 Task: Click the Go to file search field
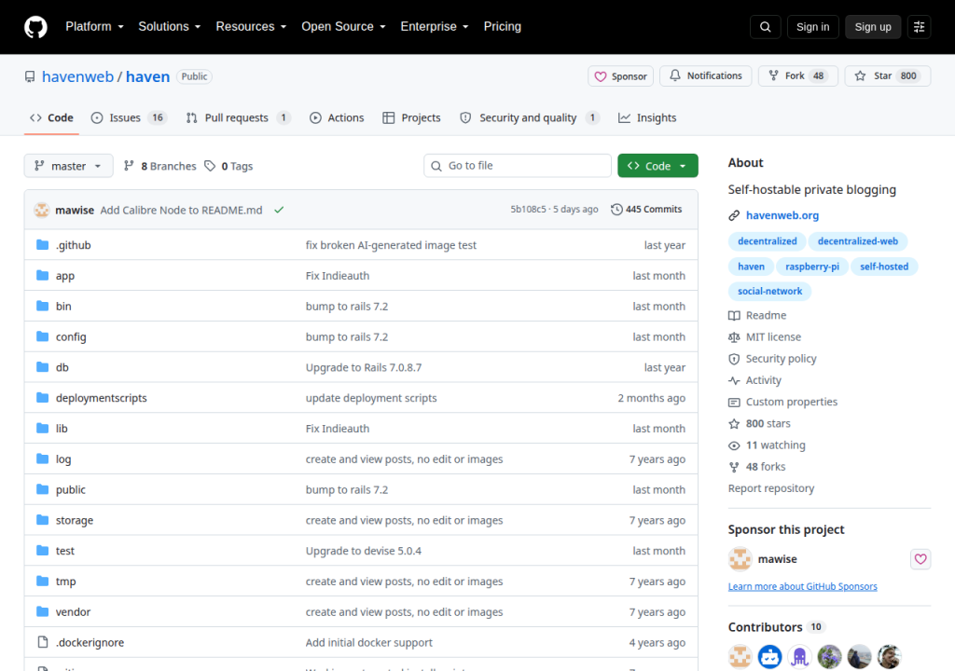pyautogui.click(x=517, y=166)
